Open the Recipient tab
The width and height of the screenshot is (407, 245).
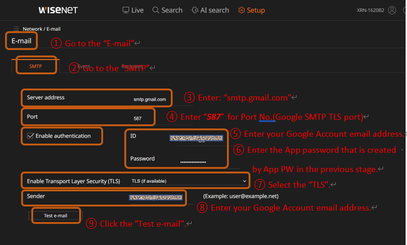tap(132, 66)
